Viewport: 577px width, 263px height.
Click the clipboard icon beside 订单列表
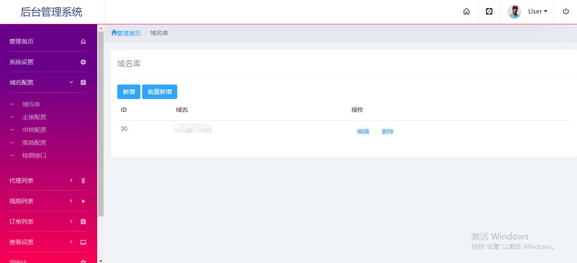click(83, 222)
